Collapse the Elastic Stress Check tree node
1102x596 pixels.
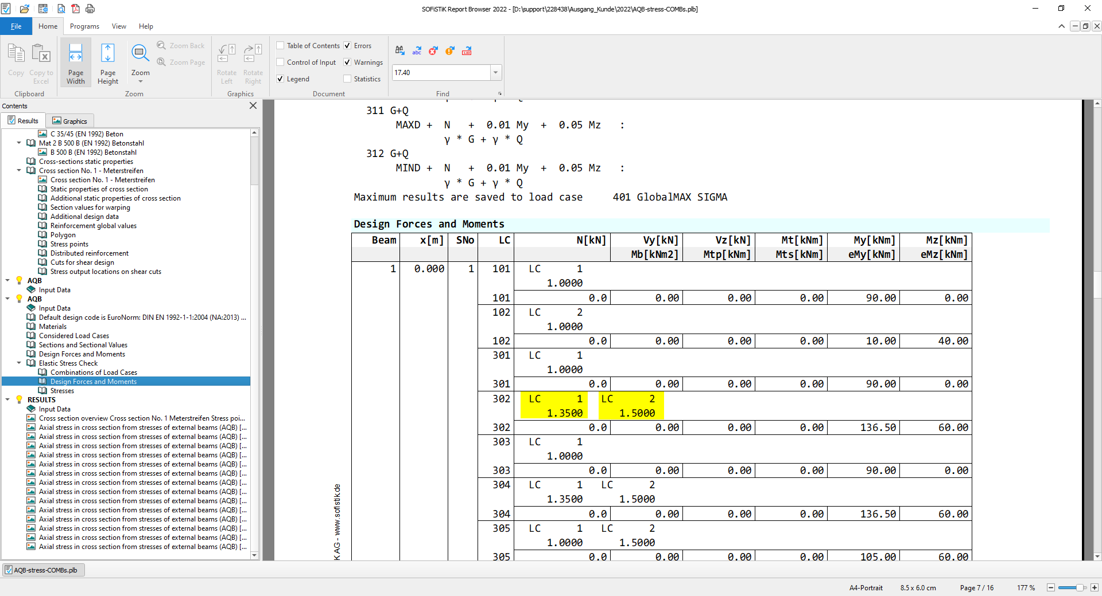tap(19, 363)
